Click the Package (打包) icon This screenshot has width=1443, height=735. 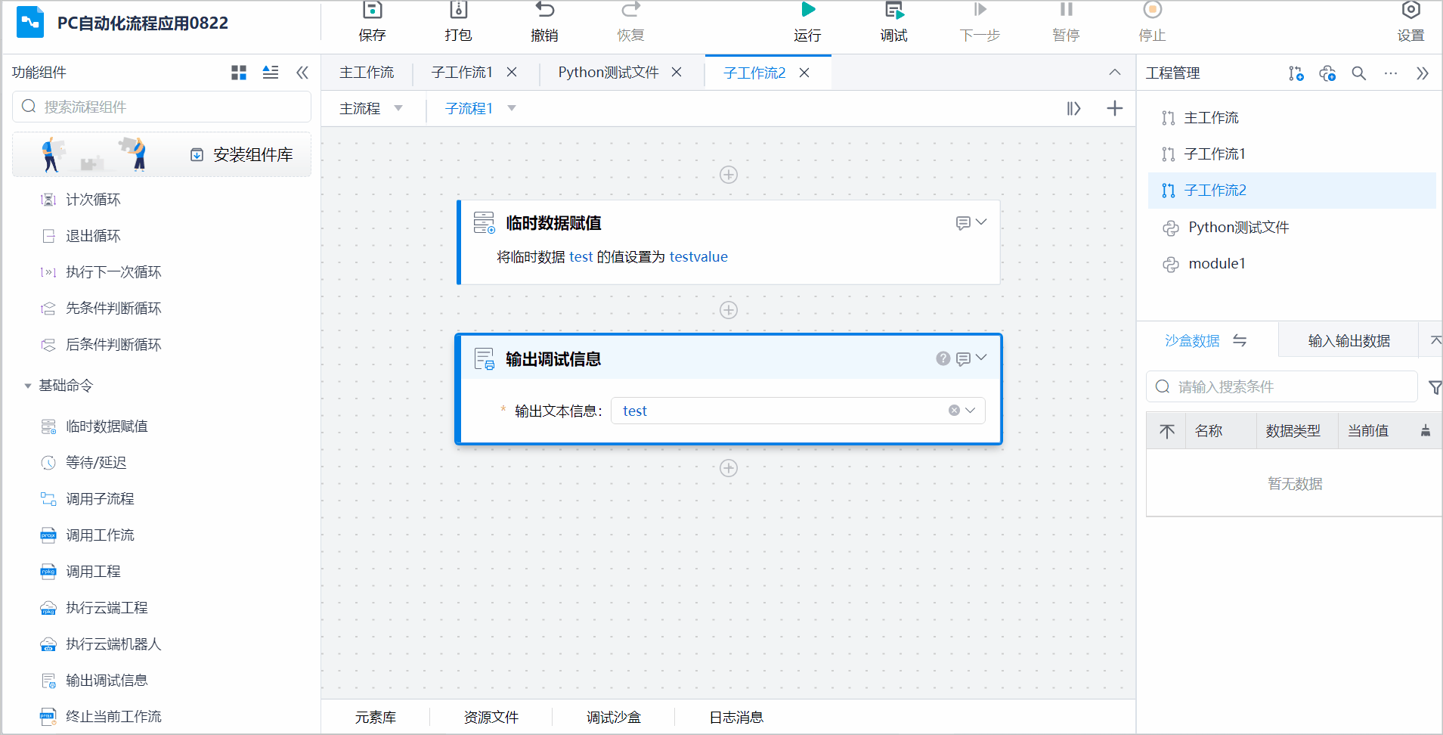point(458,11)
